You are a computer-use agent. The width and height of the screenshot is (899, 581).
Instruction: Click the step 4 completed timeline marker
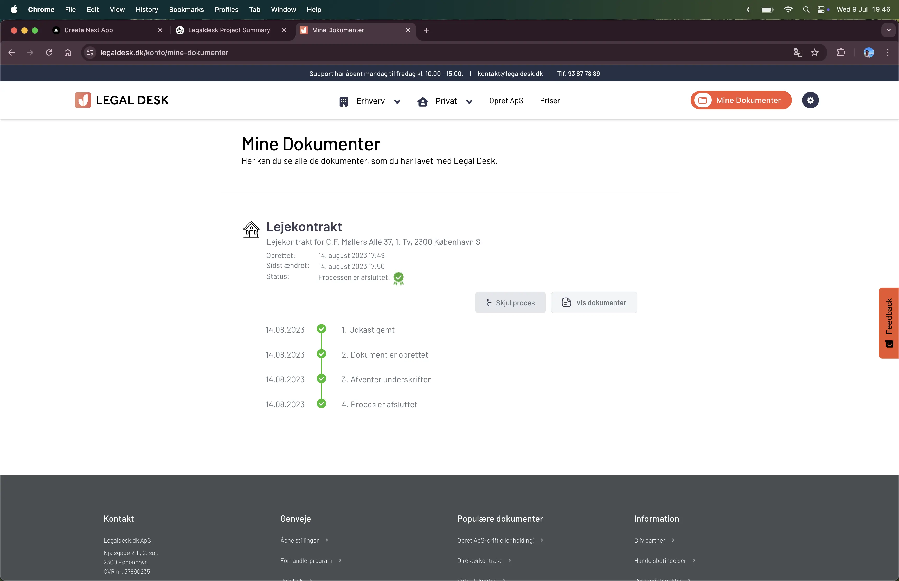(322, 404)
